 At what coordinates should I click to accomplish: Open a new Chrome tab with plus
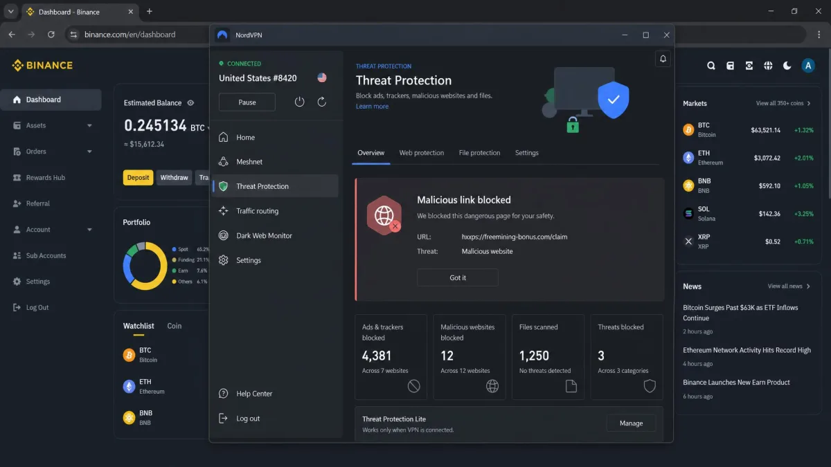click(149, 11)
